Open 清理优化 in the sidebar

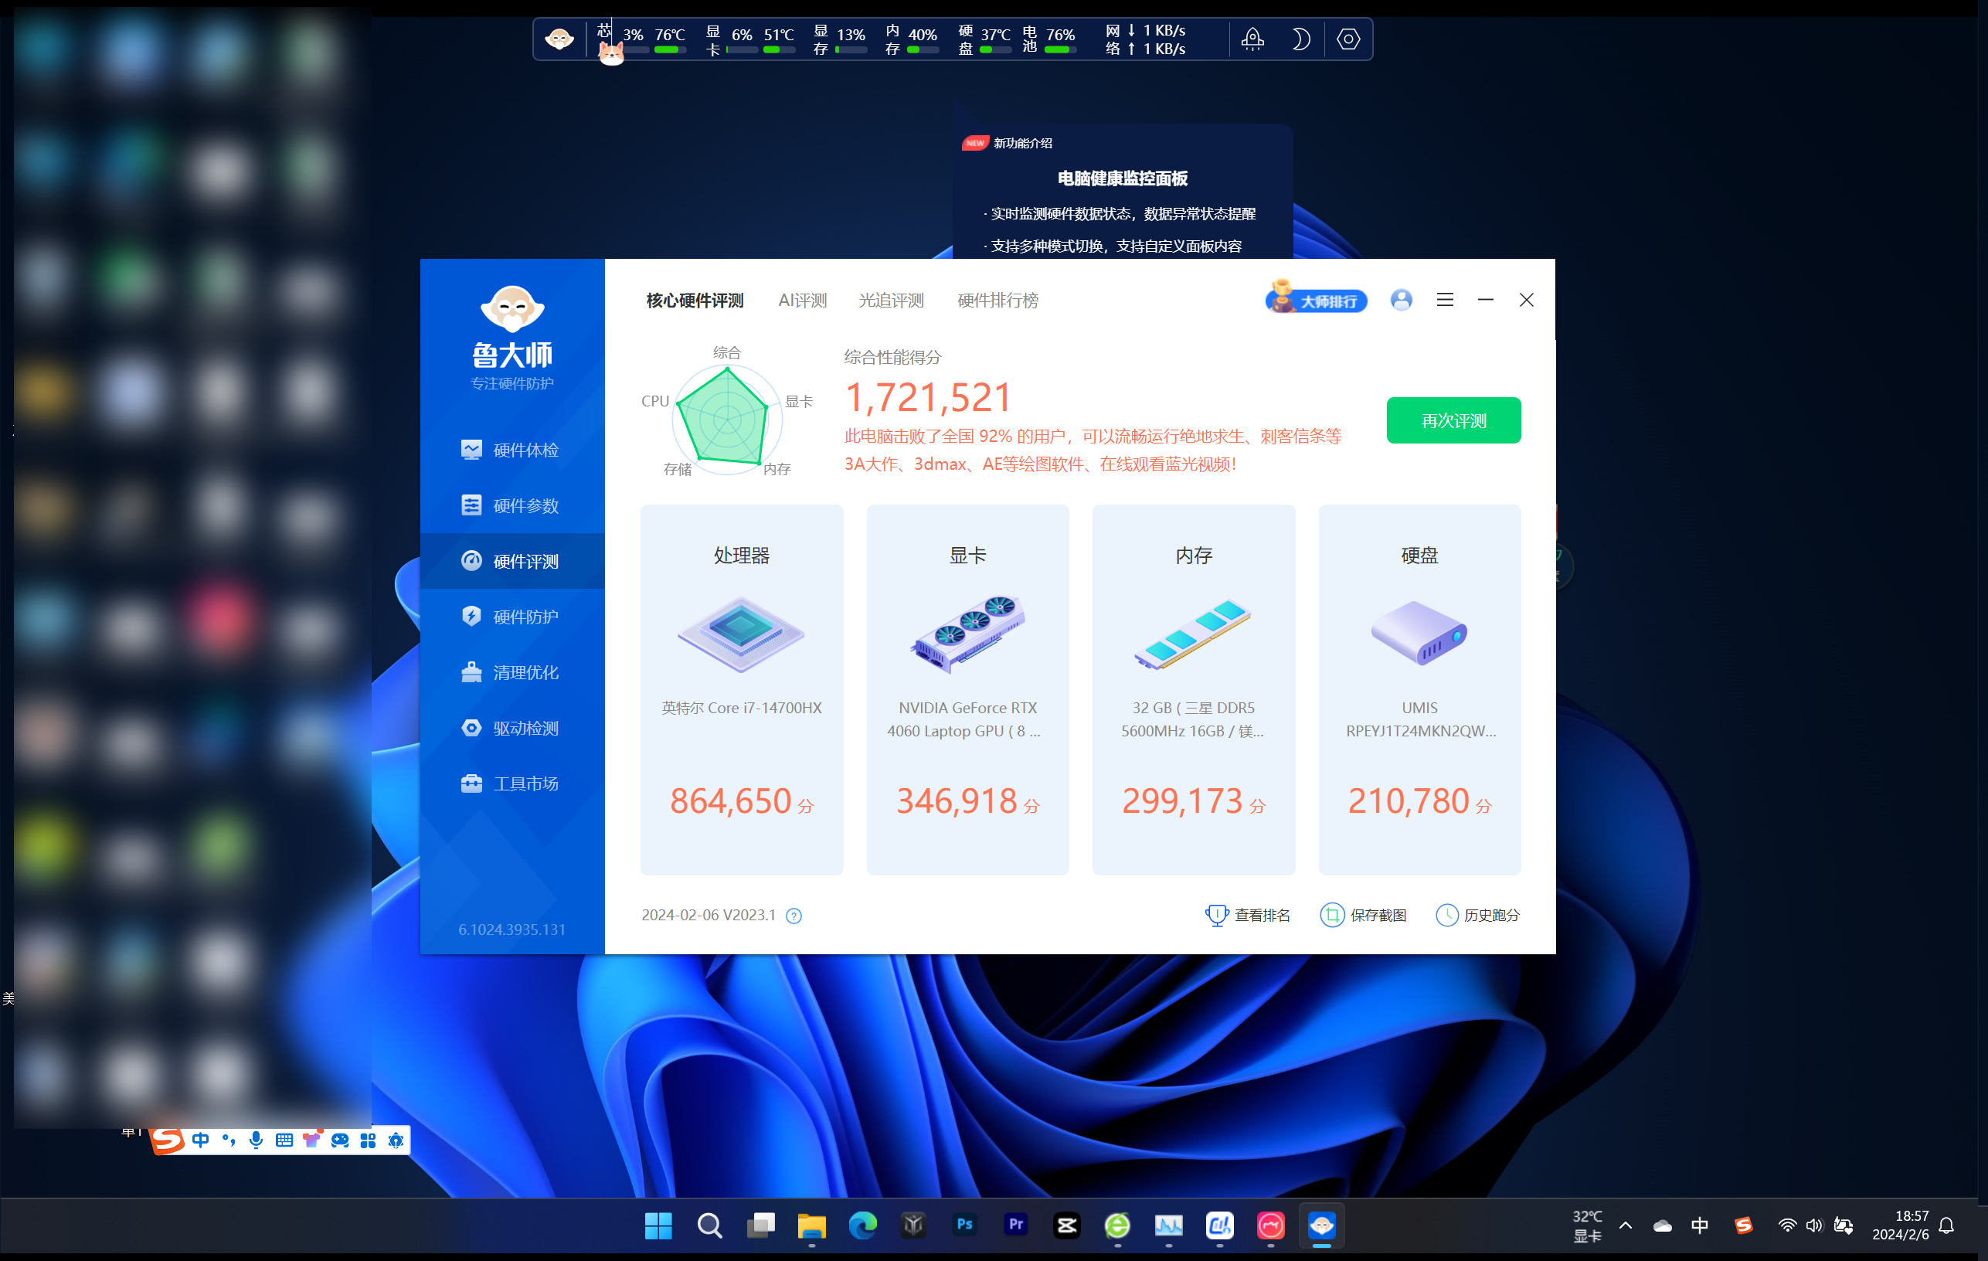point(511,672)
